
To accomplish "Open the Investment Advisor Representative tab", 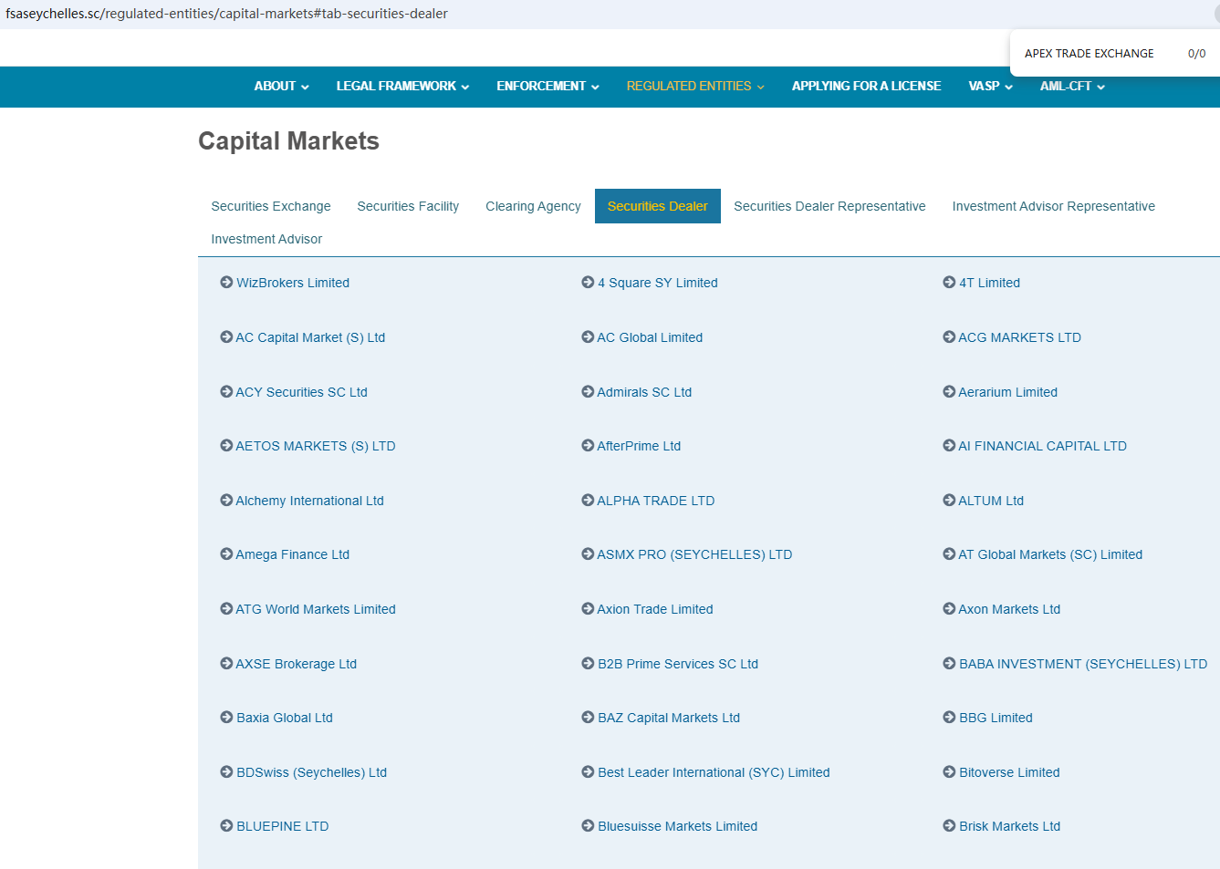I will [x=1054, y=206].
